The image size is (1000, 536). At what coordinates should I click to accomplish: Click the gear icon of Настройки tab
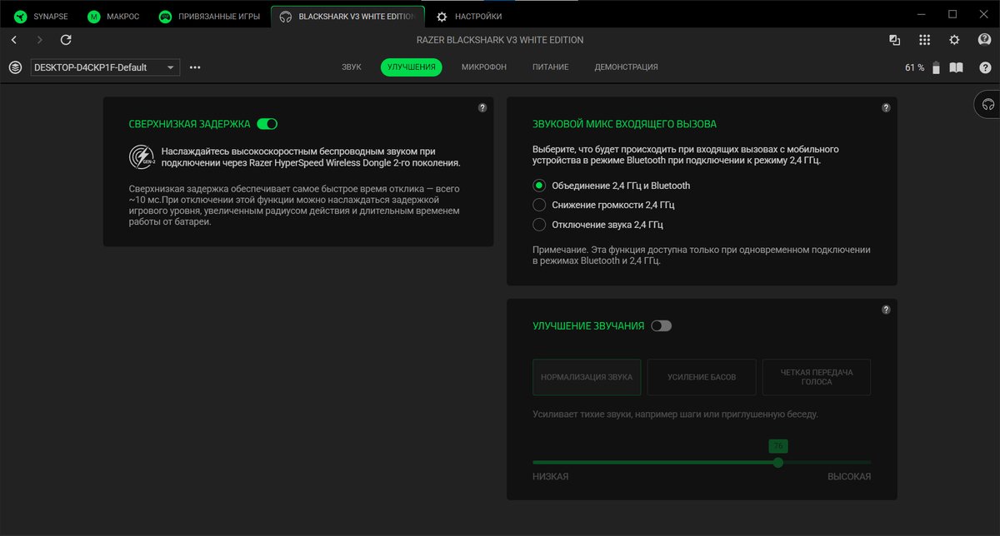coord(442,17)
